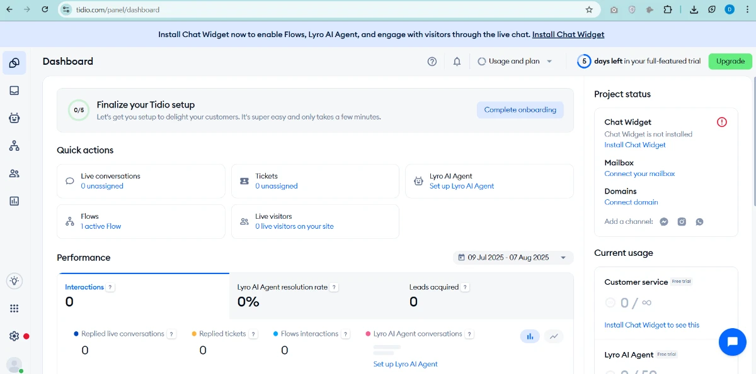Switch to the line chart view
Viewport: 756px width, 374px height.
[x=554, y=336]
